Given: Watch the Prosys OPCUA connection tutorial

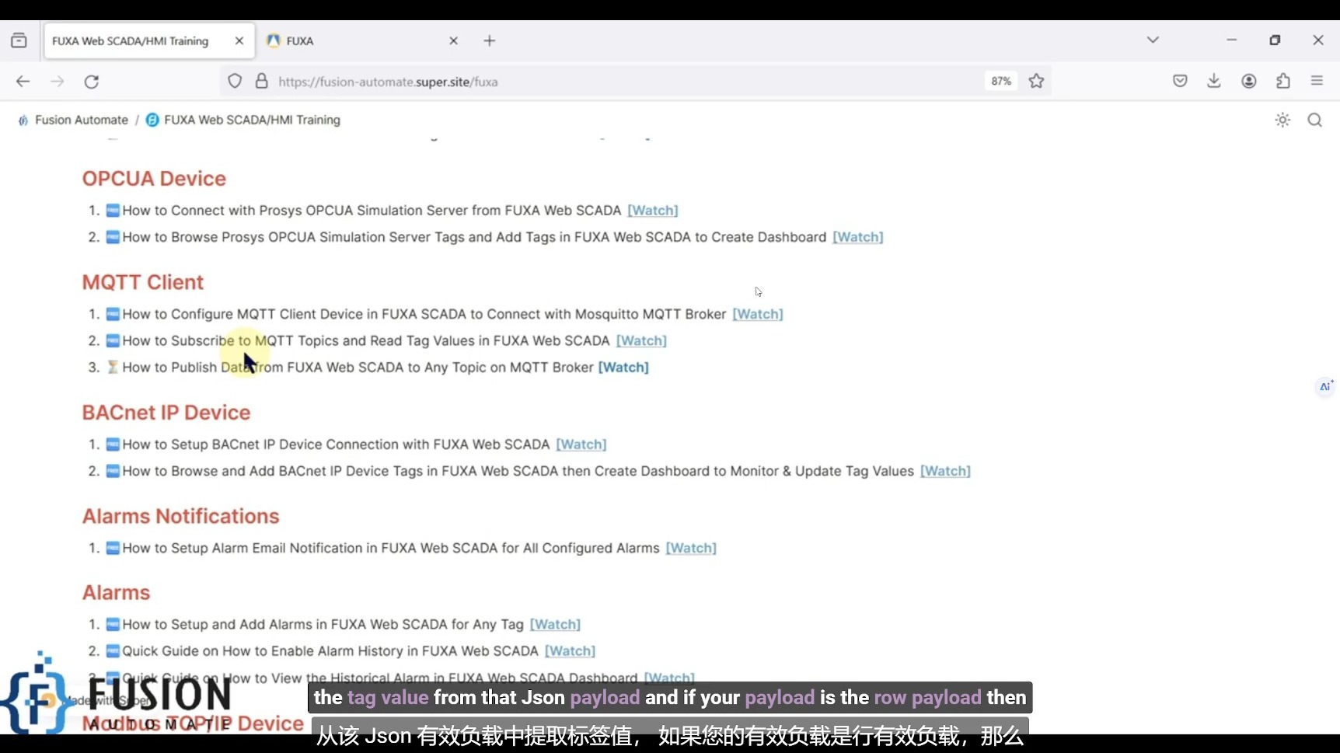Looking at the screenshot, I should (653, 211).
